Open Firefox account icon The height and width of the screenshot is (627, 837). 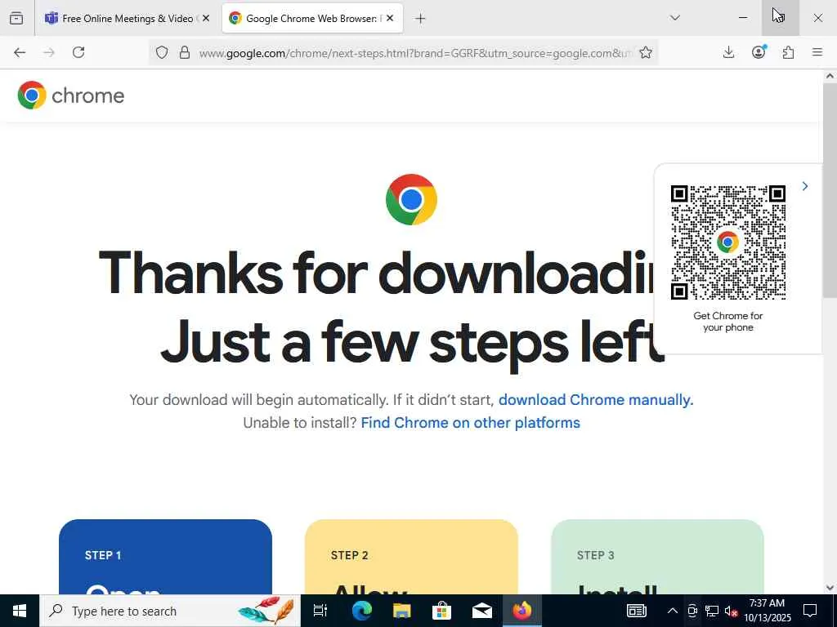[759, 52]
